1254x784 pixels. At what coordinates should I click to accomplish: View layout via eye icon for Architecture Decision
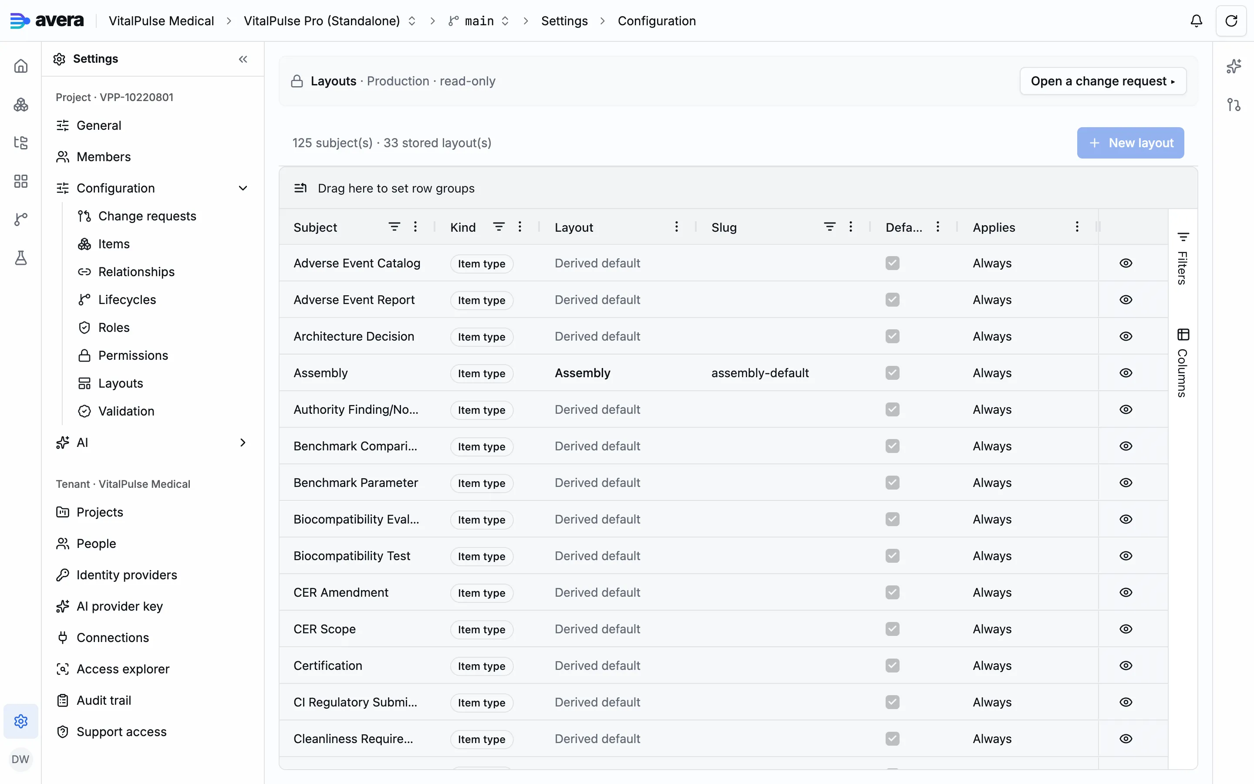point(1126,336)
